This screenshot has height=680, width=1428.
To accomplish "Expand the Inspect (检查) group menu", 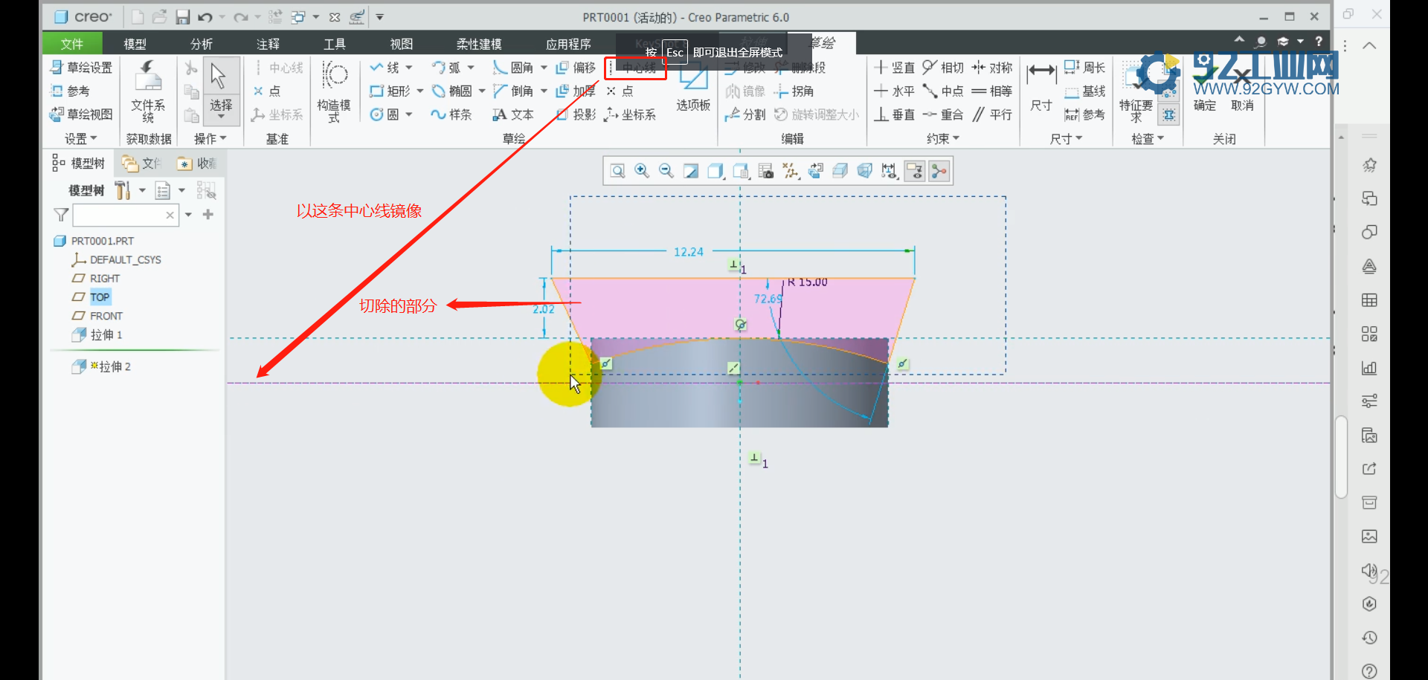I will point(1148,138).
